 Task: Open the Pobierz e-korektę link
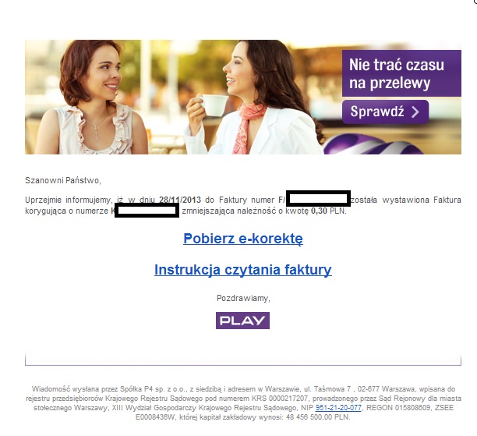tap(243, 239)
